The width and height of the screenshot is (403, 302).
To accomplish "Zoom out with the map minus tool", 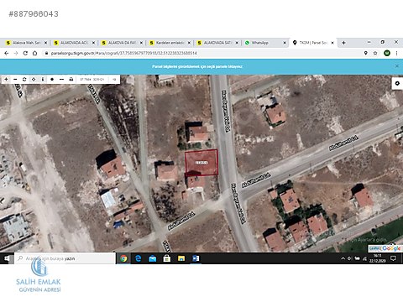I will click(15, 80).
